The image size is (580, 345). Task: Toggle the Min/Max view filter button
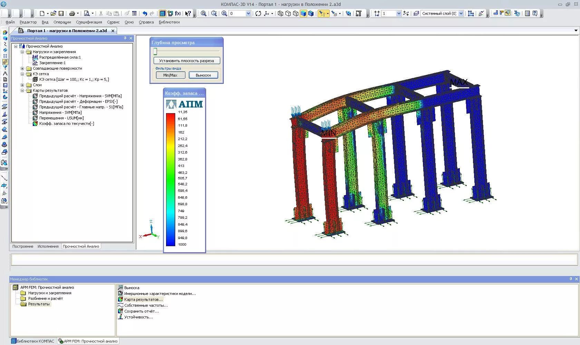tap(170, 75)
